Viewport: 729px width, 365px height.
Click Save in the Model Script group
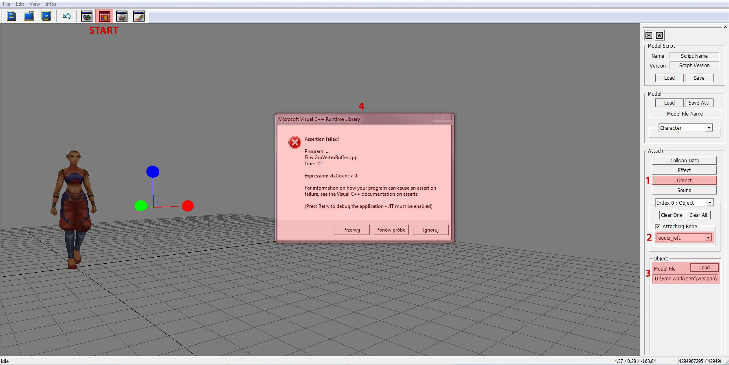tap(699, 78)
